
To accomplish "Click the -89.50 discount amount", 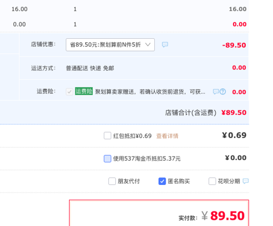I will click(234, 45).
